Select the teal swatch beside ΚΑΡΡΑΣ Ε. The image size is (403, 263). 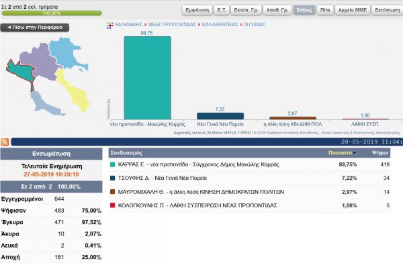tap(112, 164)
